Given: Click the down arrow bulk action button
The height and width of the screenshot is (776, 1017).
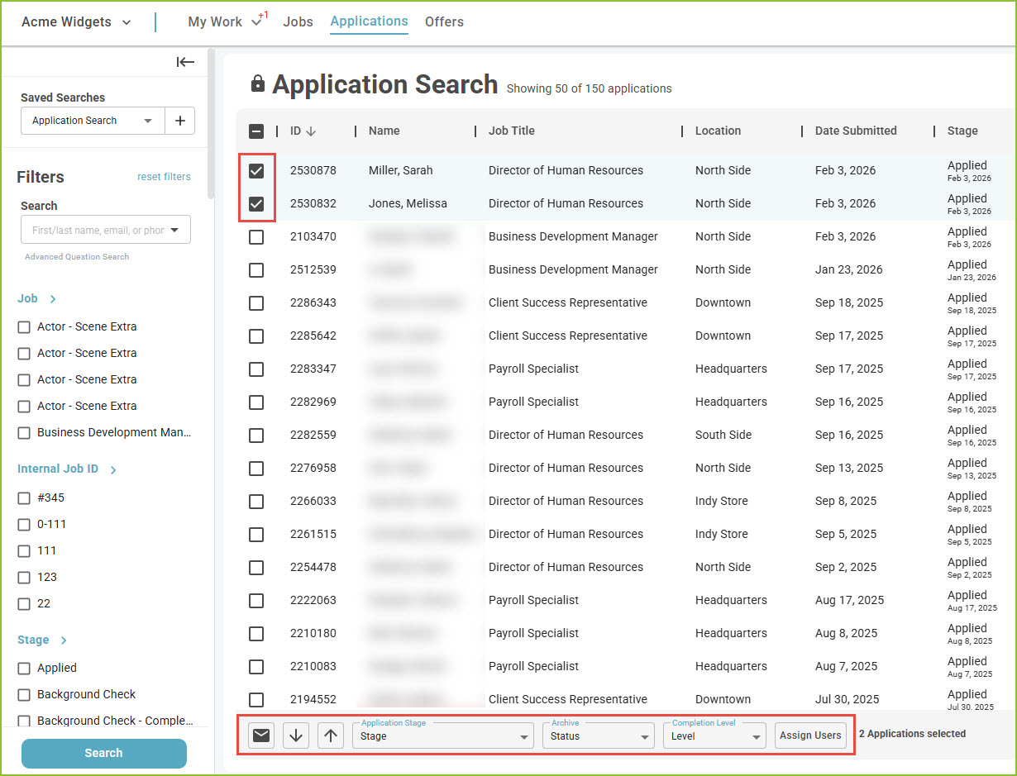Looking at the screenshot, I should [296, 736].
